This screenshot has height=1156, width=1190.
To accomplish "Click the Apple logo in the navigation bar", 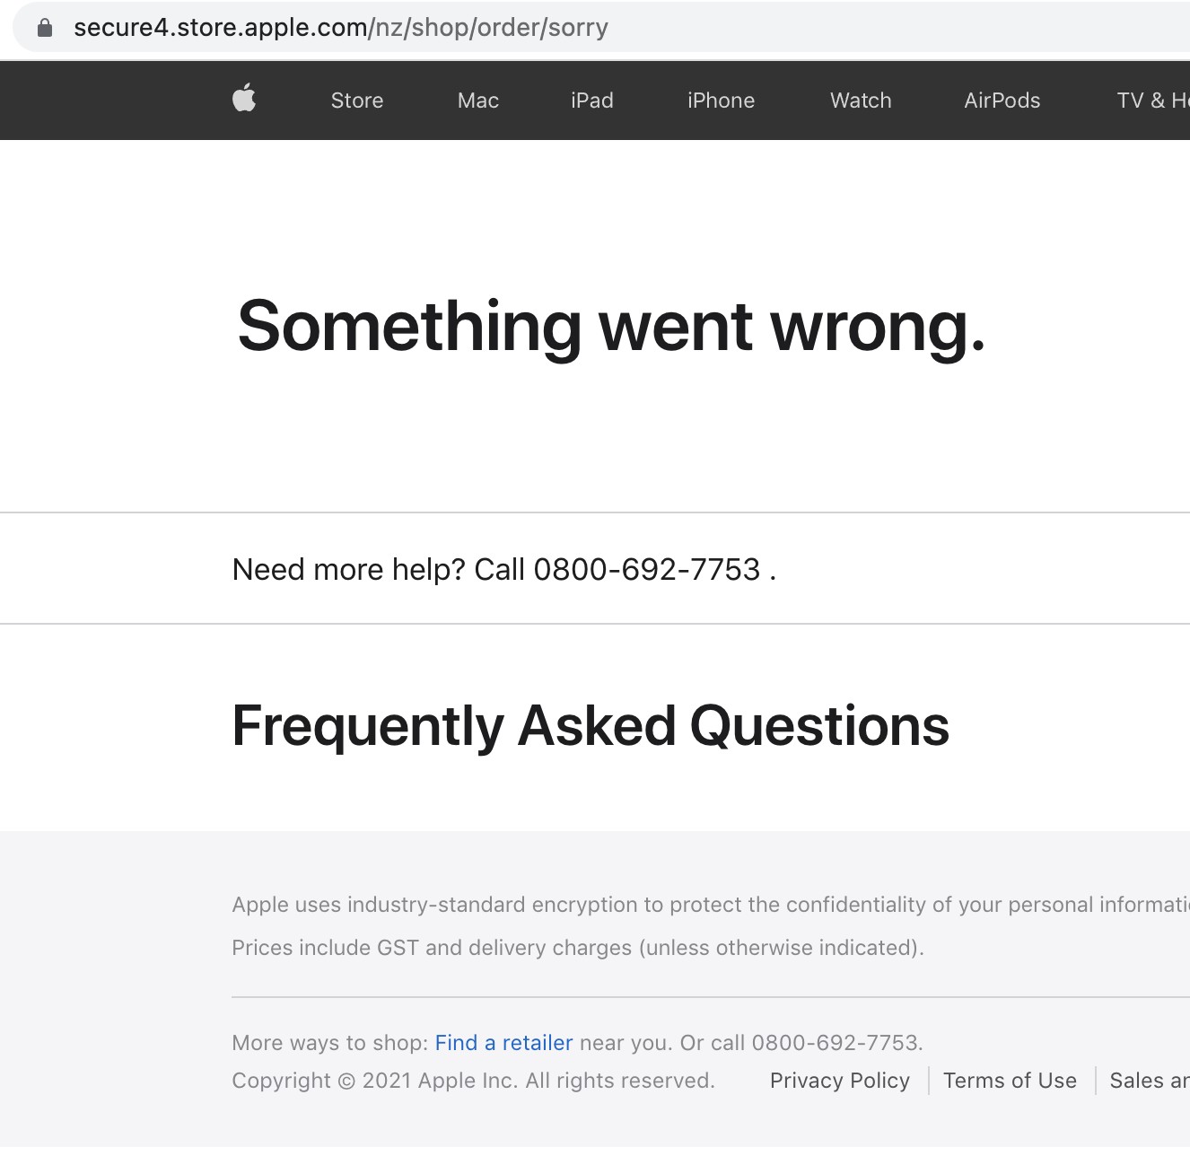I will (244, 99).
